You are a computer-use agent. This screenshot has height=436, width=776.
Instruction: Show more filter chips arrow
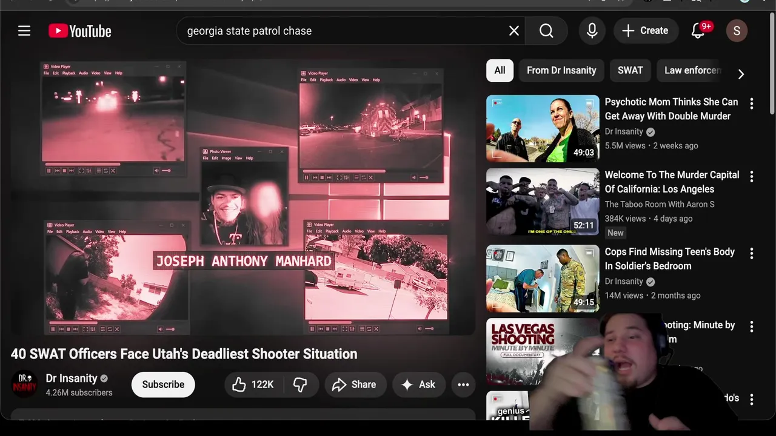click(741, 74)
